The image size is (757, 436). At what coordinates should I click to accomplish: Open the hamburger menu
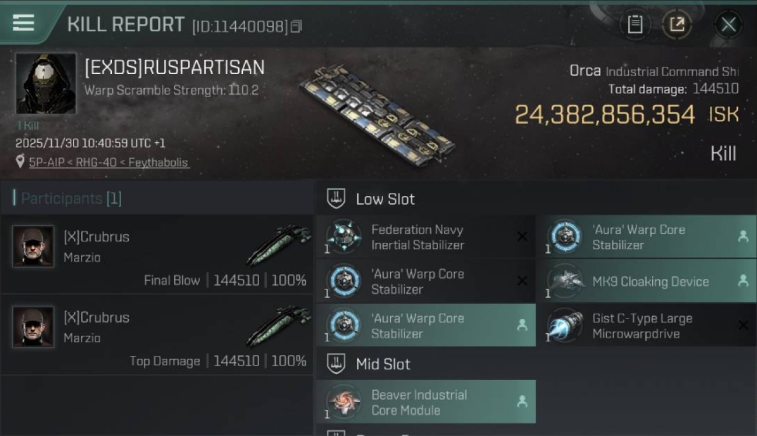(23, 23)
